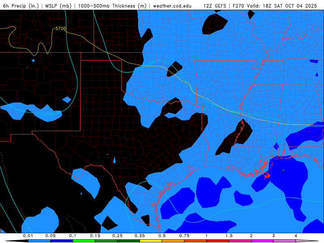The image size is (324, 243).
Task: Select the magenta 2–3 legend swatch
Action: pyautogui.click(x=262, y=241)
